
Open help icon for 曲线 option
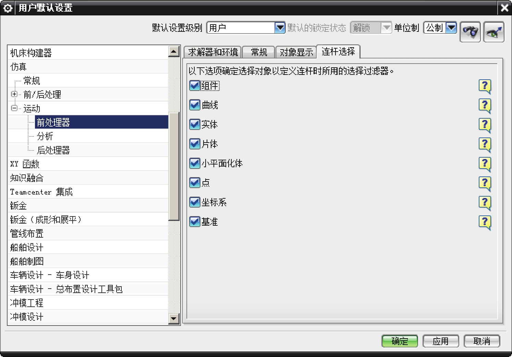485,106
